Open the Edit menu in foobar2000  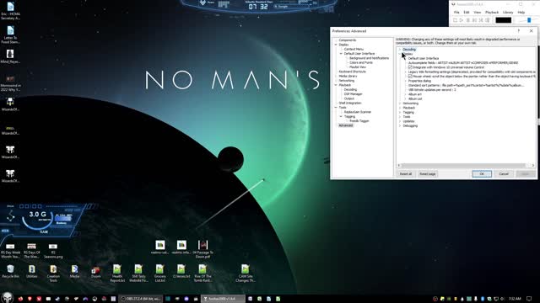(x=467, y=13)
